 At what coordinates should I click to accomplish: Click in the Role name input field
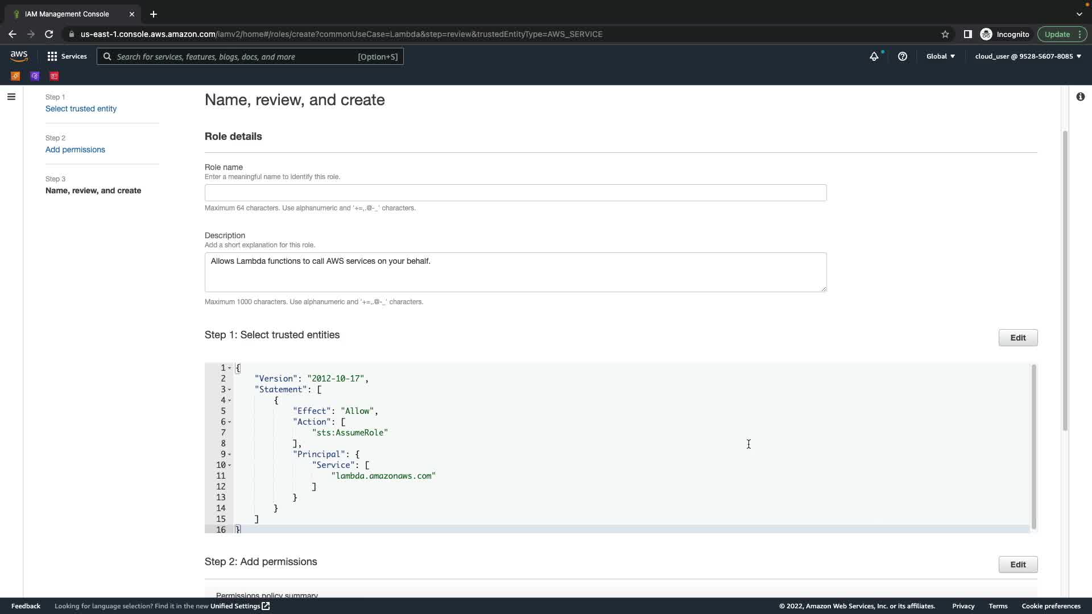point(515,193)
